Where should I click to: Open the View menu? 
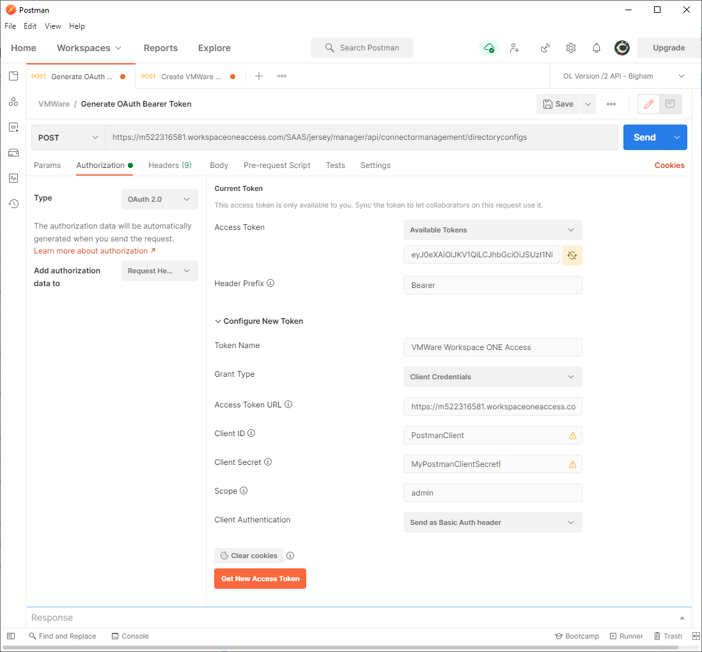click(52, 26)
